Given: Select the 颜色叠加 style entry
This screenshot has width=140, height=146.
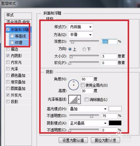Looking at the screenshot, I should 18,75.
